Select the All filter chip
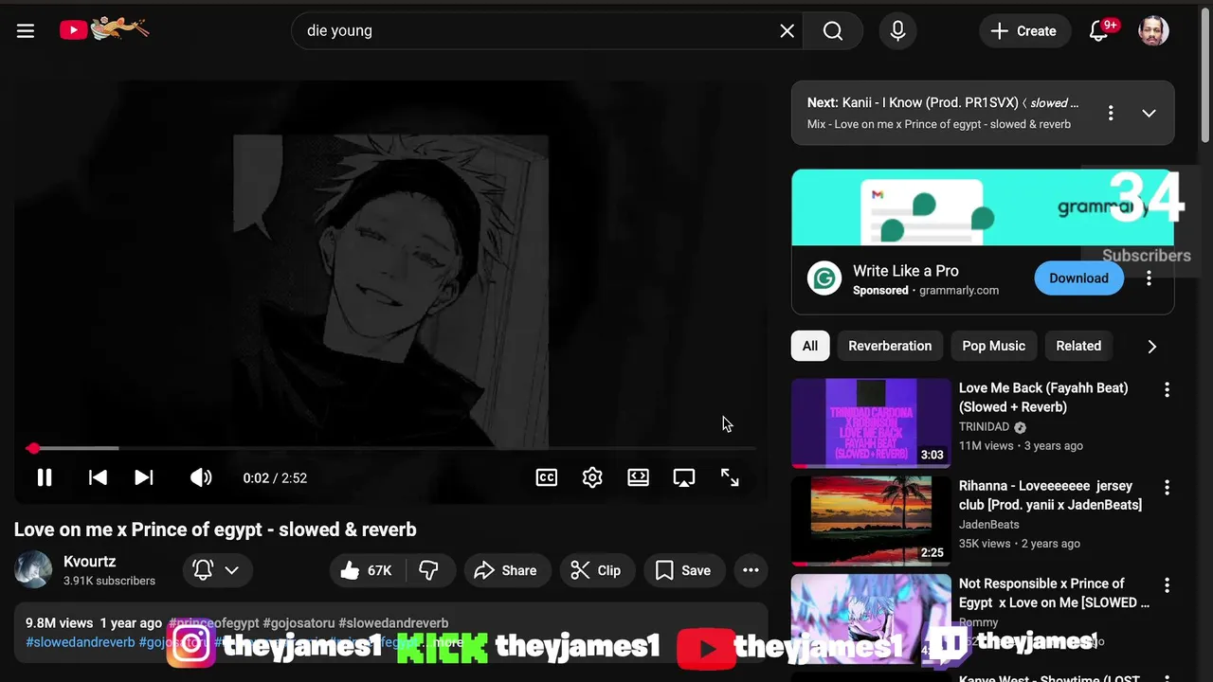The width and height of the screenshot is (1213, 682). [x=810, y=346]
